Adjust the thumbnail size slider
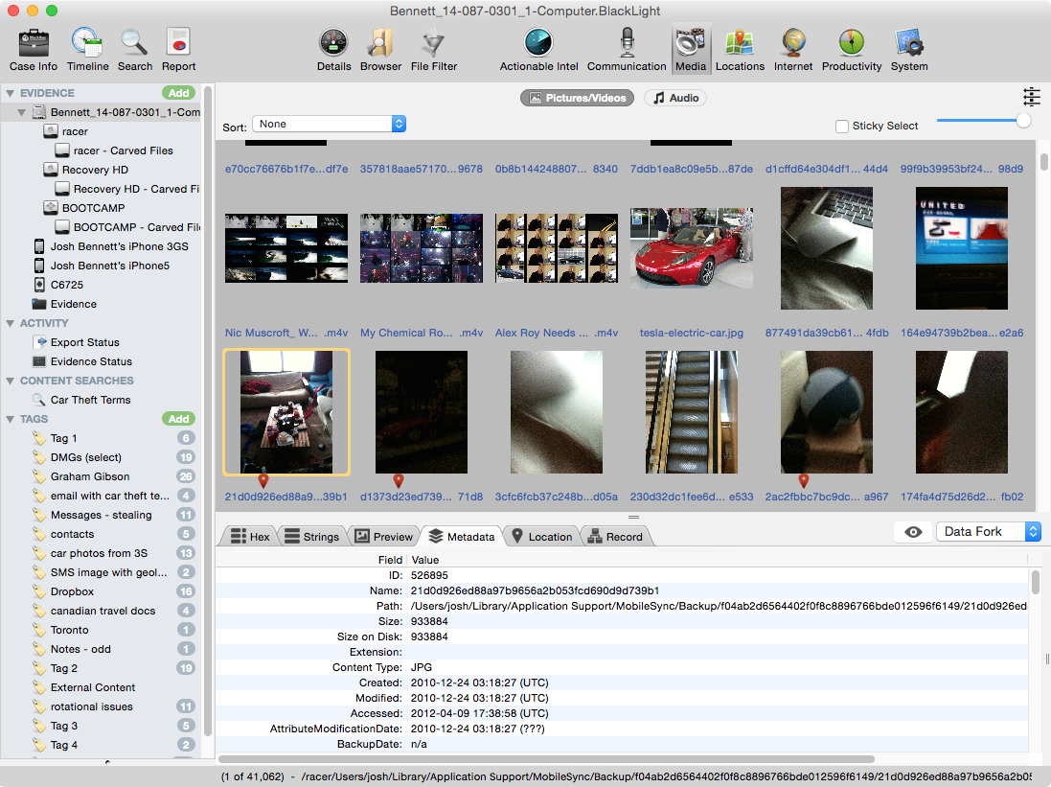The height and width of the screenshot is (787, 1051). pyautogui.click(x=1023, y=120)
